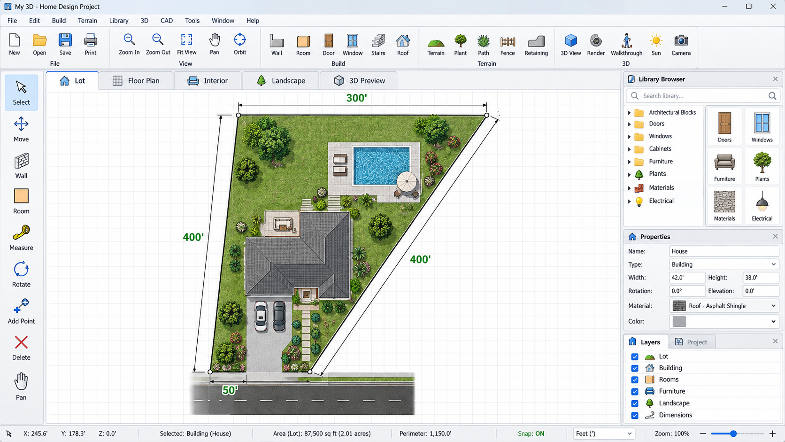Use the Orbit view tool
This screenshot has width=785, height=442.
(240, 44)
